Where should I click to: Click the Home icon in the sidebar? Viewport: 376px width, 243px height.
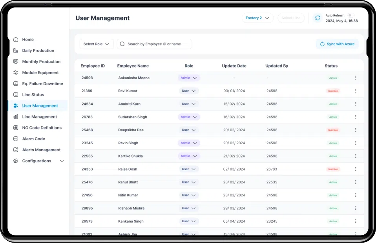coord(16,40)
